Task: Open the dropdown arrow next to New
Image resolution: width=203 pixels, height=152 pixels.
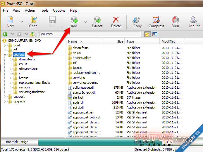Action: [x=22, y=22]
